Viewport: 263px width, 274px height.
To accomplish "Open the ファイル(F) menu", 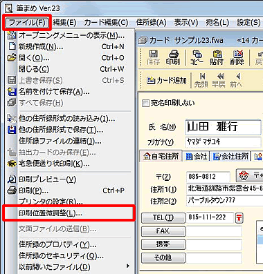I will pos(27,23).
